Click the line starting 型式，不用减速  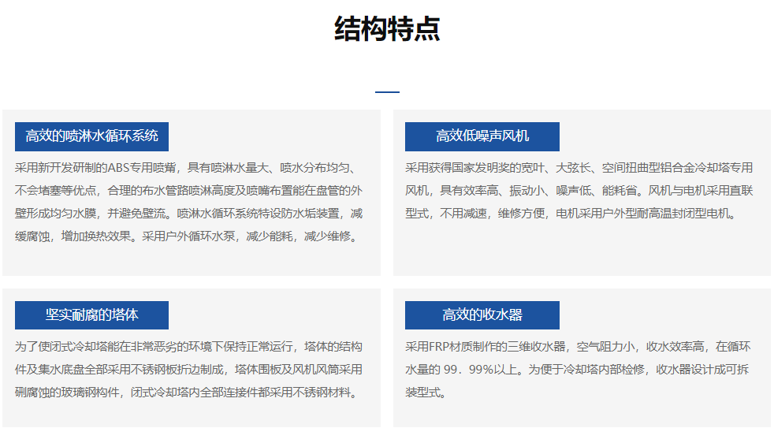tap(571, 213)
